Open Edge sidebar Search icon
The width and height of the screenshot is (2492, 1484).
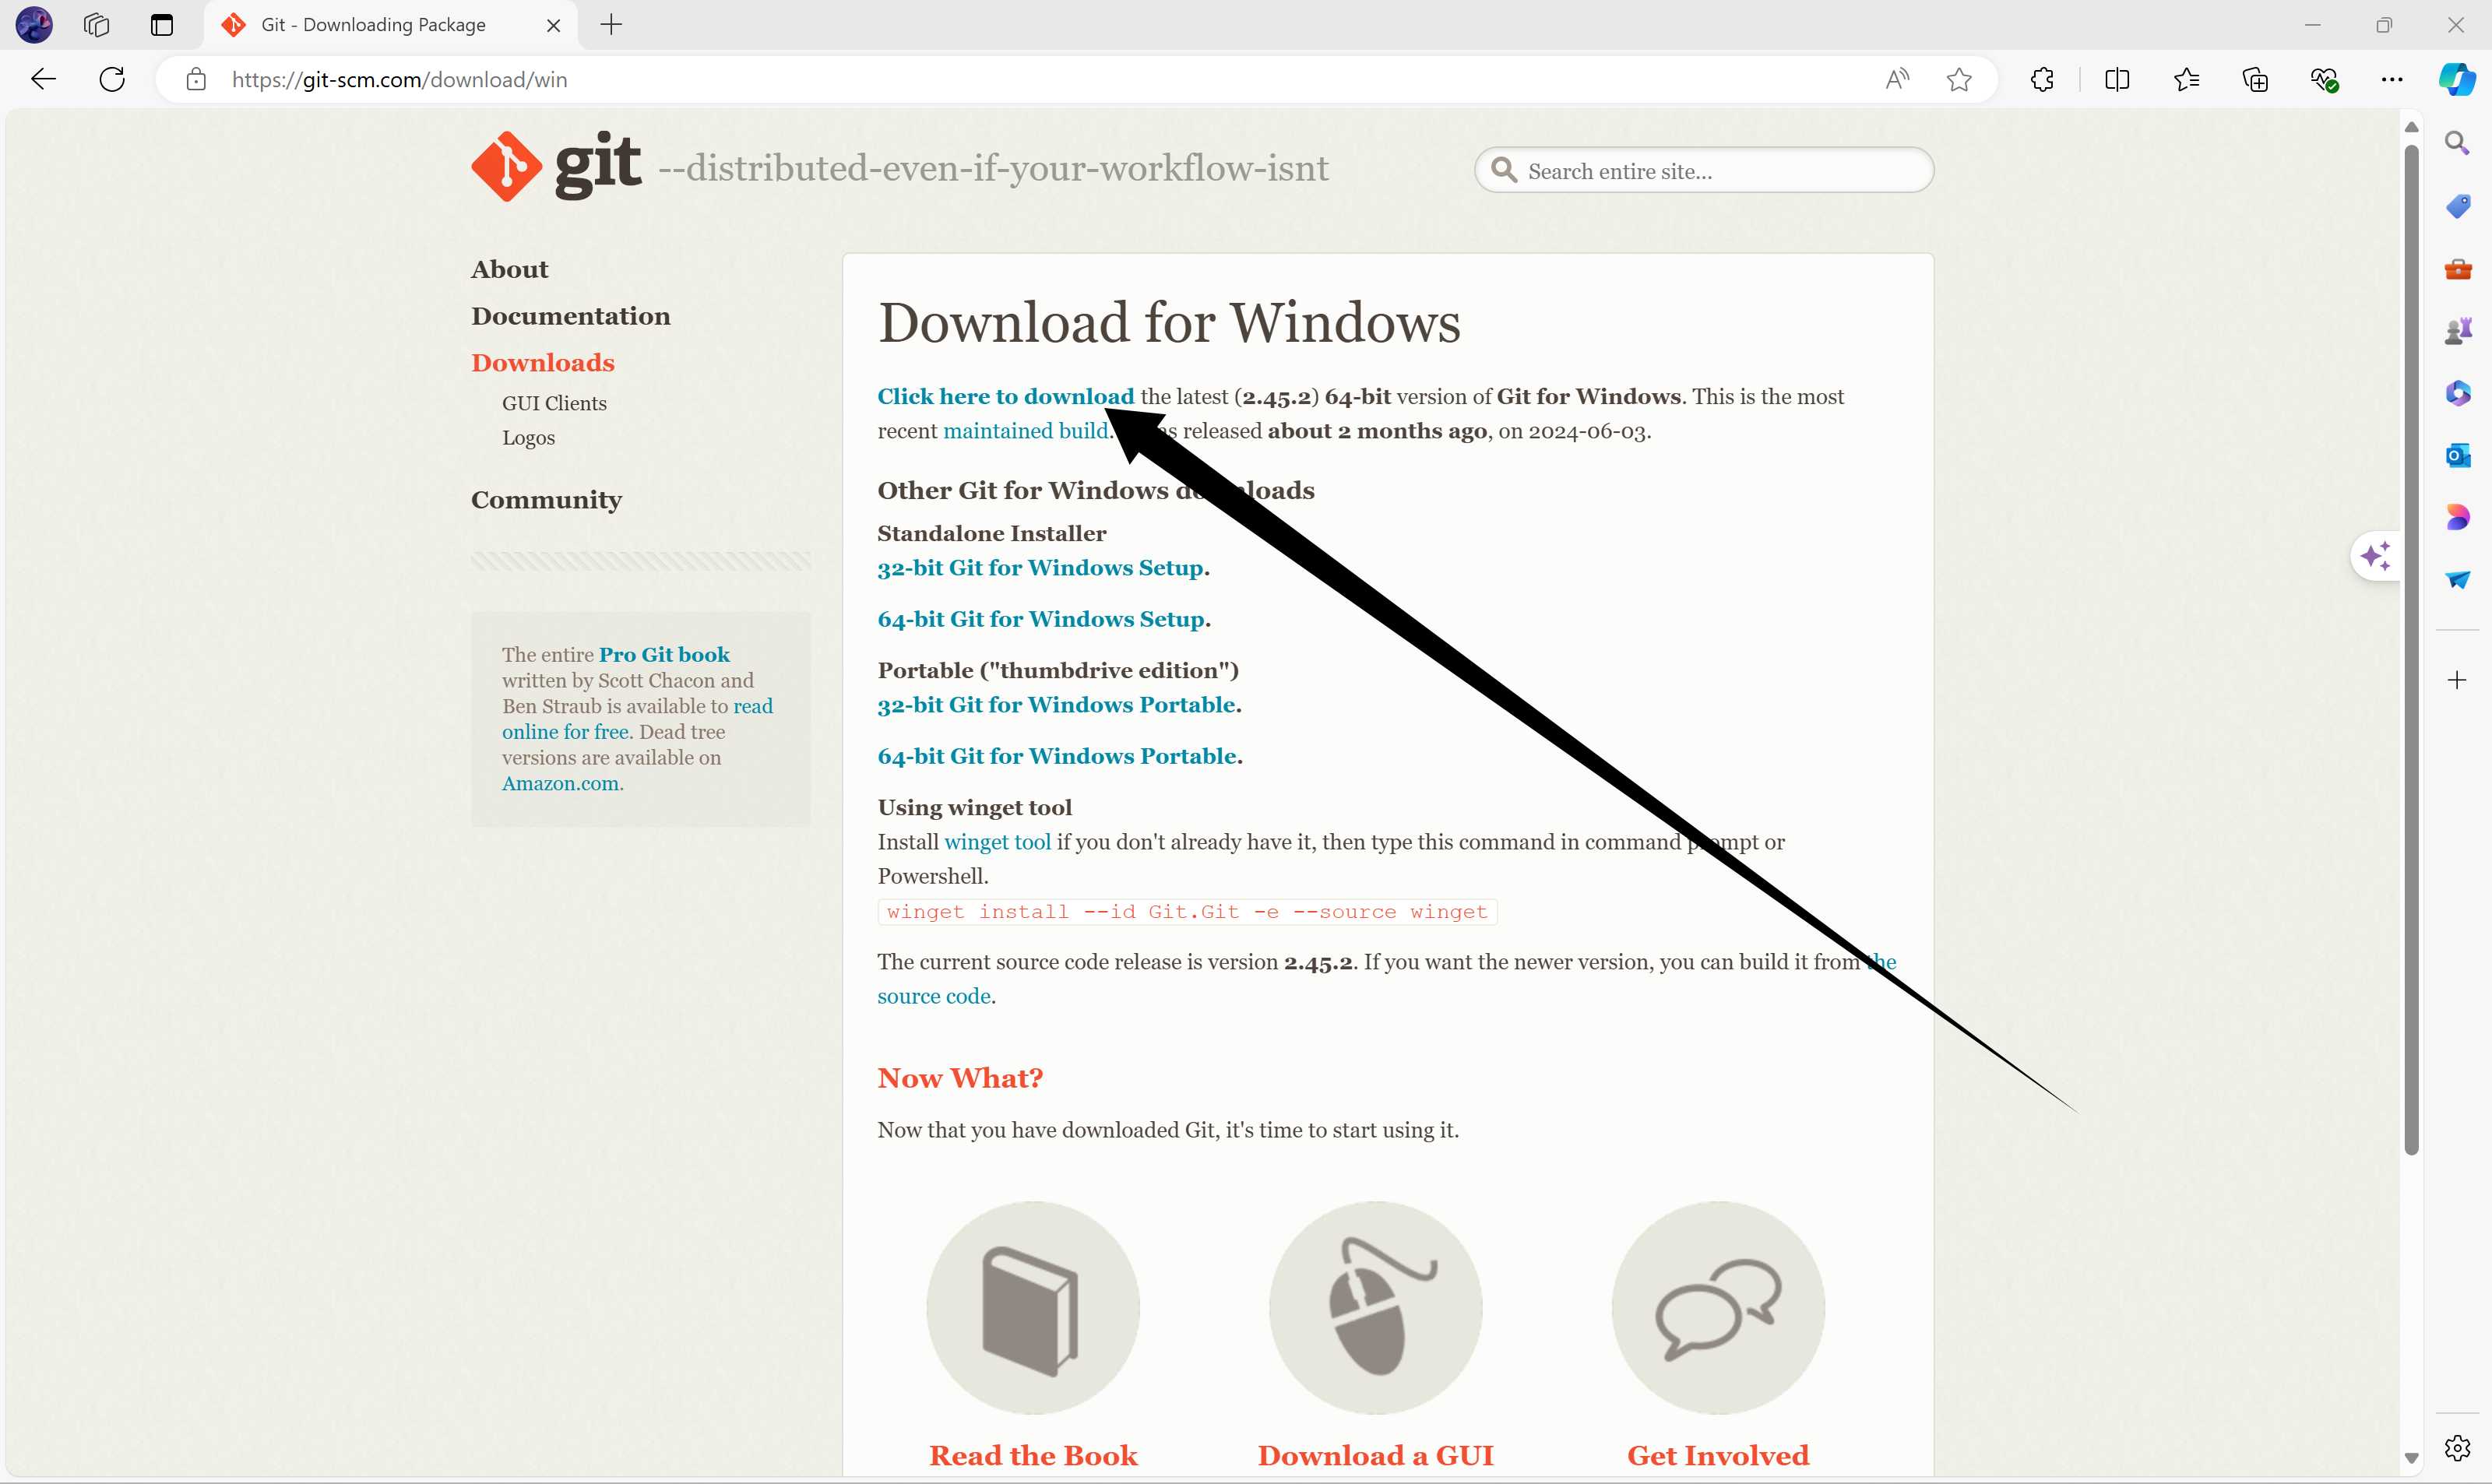coord(2457,143)
